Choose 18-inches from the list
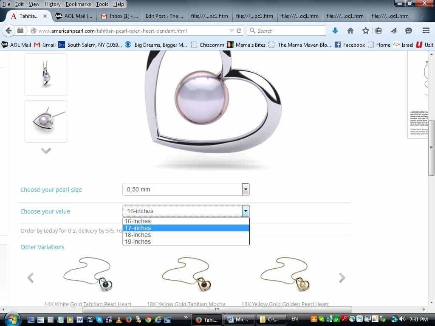This screenshot has width=435, height=326. coord(186,235)
